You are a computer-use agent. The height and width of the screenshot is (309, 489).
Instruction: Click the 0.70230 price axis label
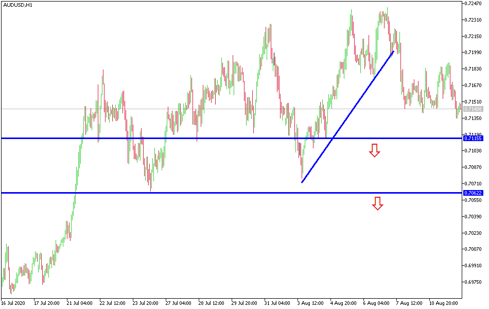pos(473,233)
